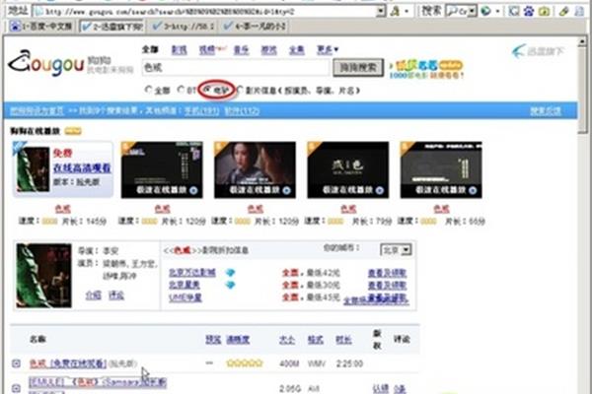Image resolution: width=592 pixels, height=394 pixels.
Task: Click the 1000部电影 promotional banner
Action: pyautogui.click(x=426, y=69)
